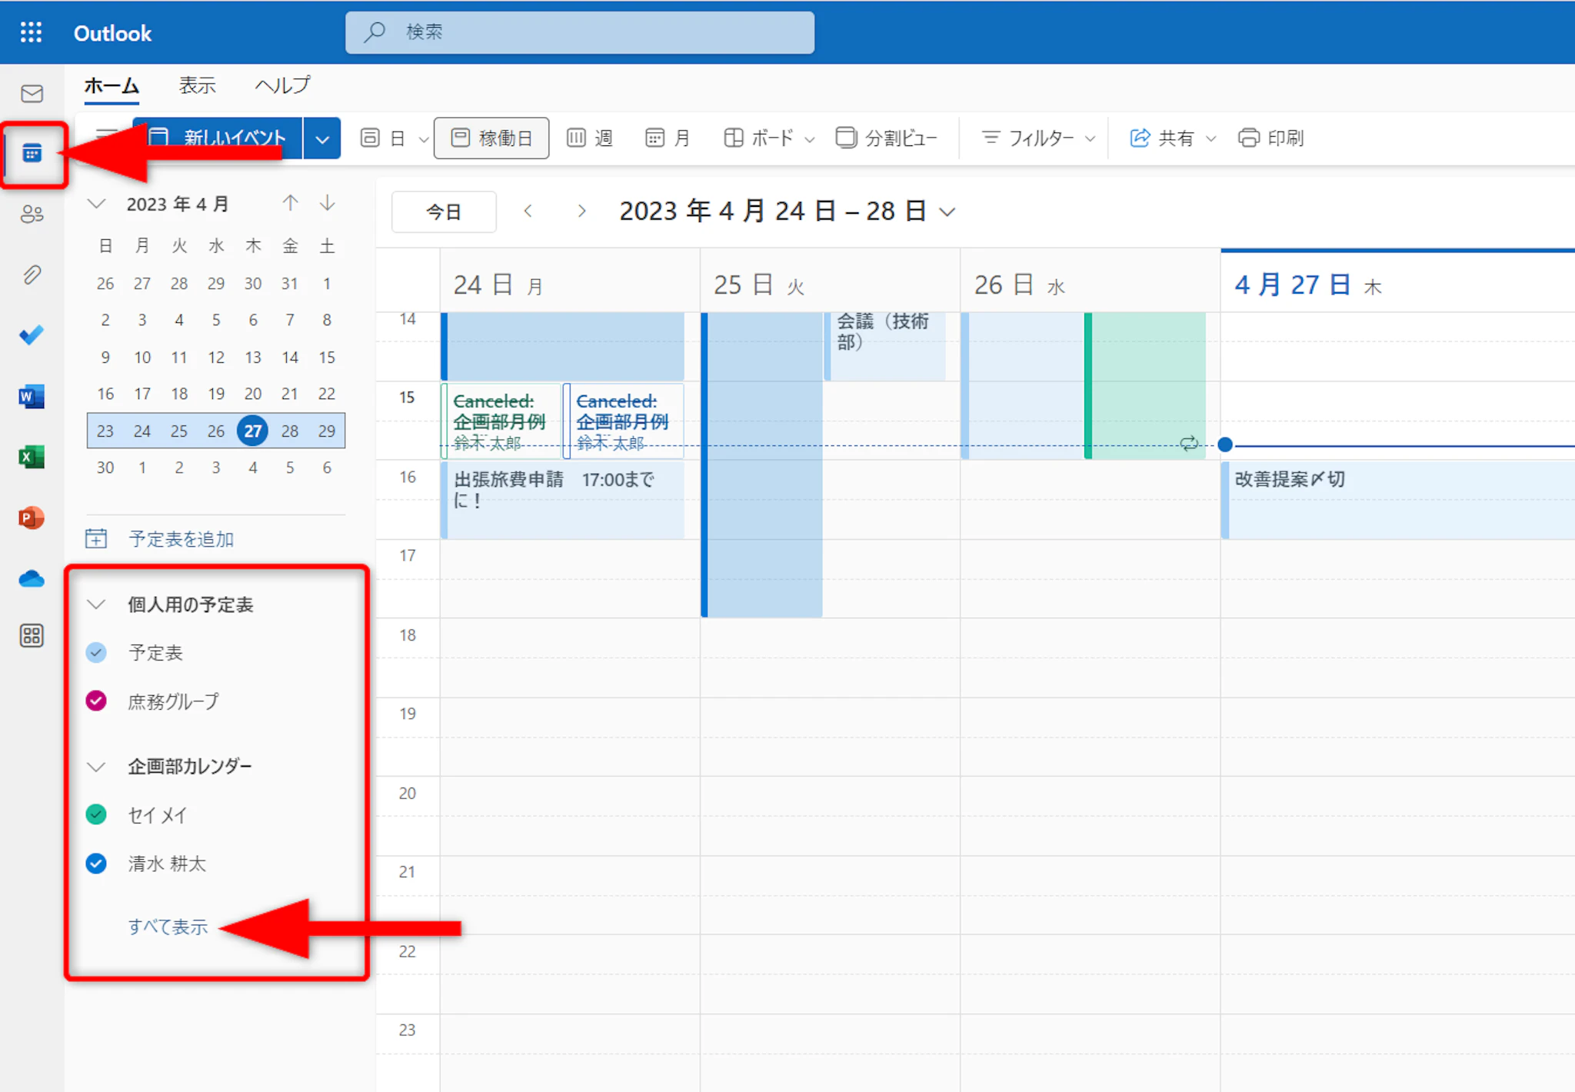Click the すべて表示 link

click(x=168, y=927)
